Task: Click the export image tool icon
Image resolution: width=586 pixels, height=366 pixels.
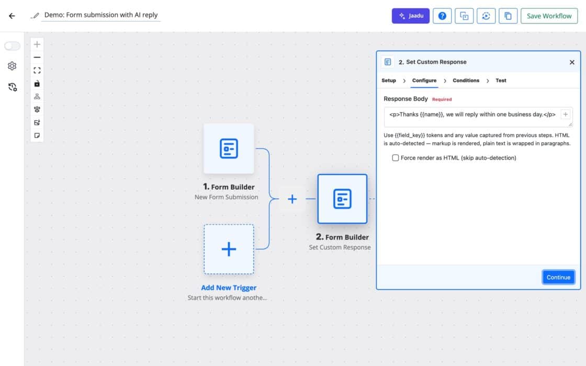Action: point(37,122)
